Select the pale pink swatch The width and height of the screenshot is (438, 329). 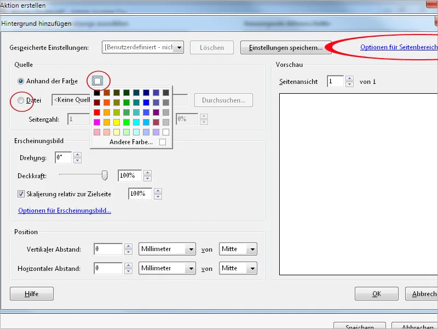tap(97, 132)
